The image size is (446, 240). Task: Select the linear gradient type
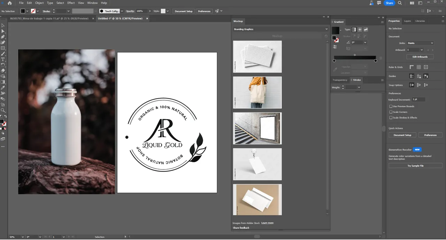tap(354, 30)
